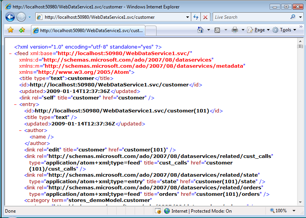Open the zoom level dropdown arrow
The image size is (306, 218).
pos(294,211)
